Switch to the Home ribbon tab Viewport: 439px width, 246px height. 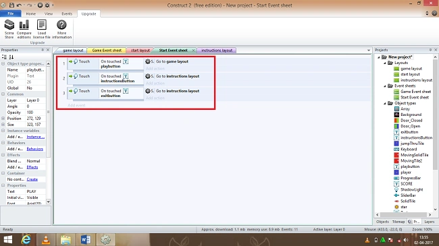pyautogui.click(x=31, y=13)
